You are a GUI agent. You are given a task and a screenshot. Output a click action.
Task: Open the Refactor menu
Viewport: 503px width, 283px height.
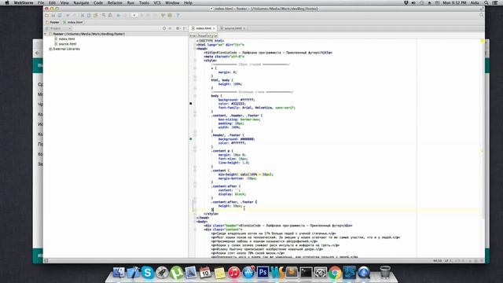coord(115,2)
